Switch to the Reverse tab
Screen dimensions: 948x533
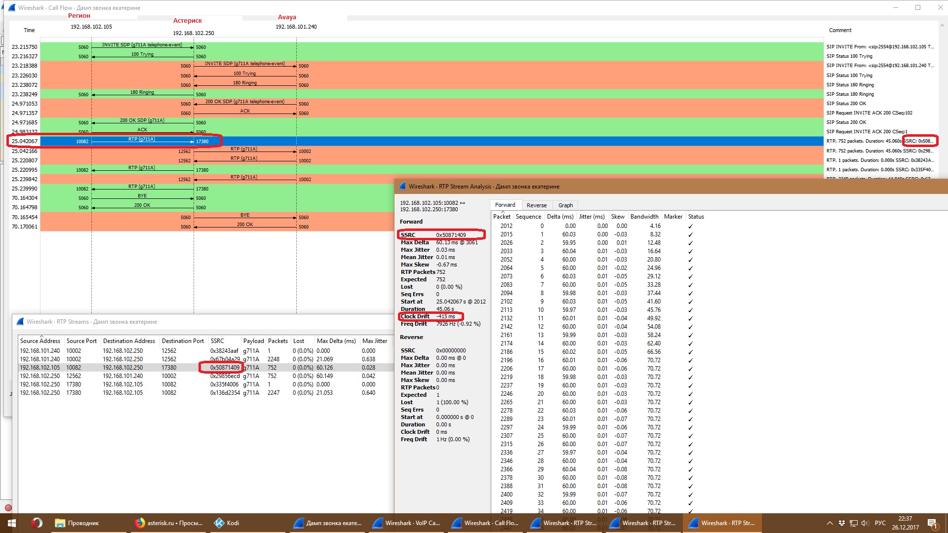[x=536, y=205]
